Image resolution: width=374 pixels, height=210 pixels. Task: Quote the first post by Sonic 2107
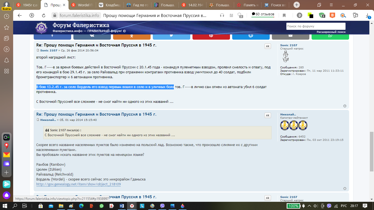click(x=267, y=46)
